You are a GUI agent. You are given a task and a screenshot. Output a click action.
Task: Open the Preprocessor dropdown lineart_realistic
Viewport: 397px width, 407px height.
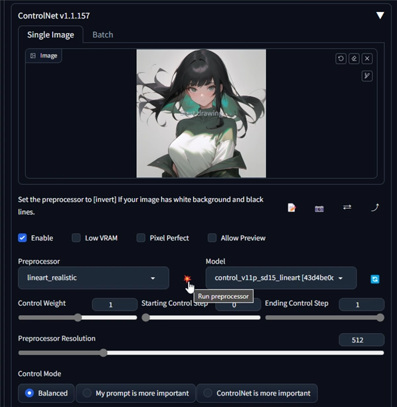pos(93,277)
